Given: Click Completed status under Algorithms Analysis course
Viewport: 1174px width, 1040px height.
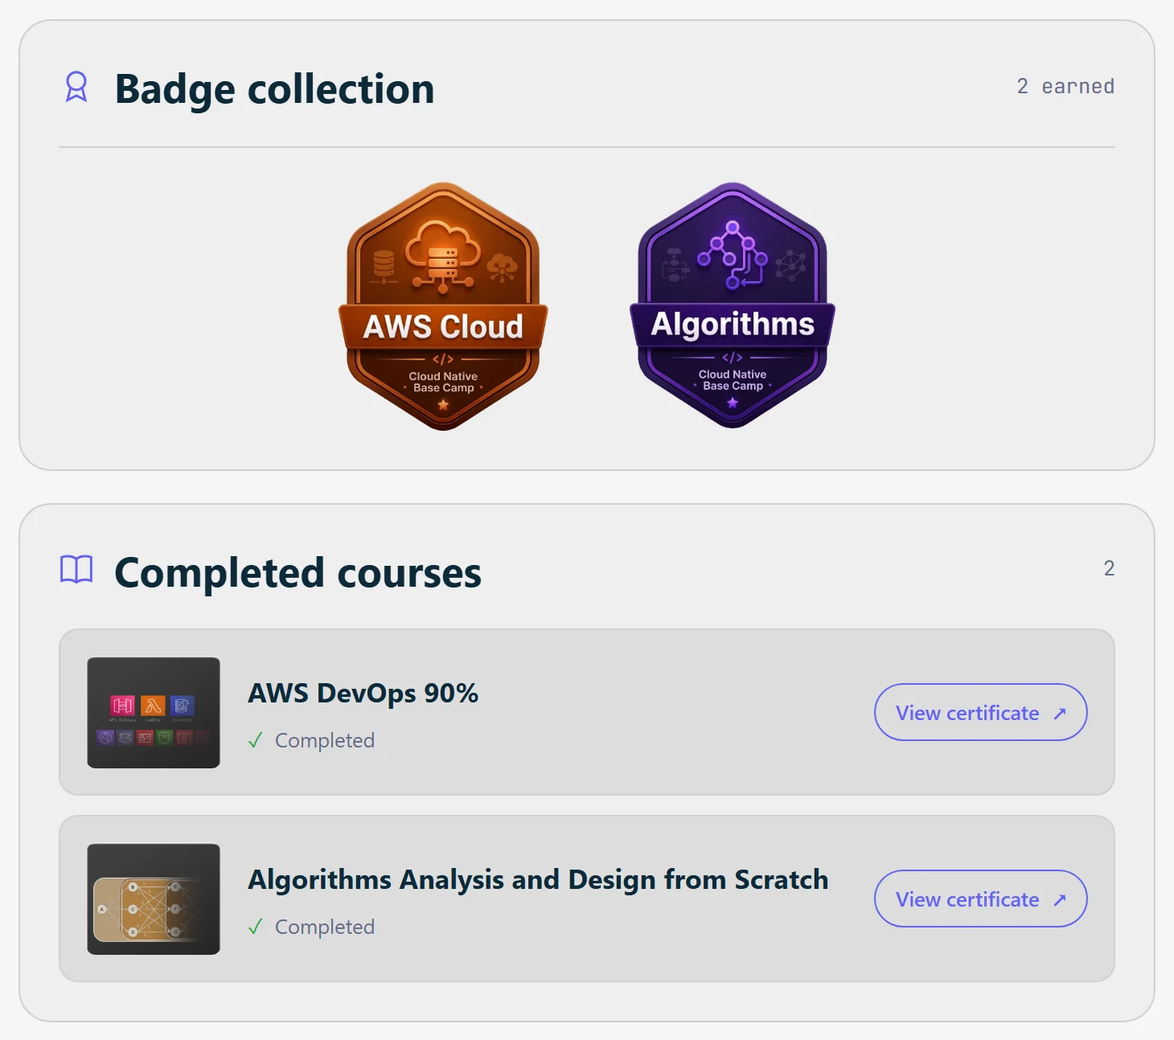Looking at the screenshot, I should click(x=325, y=927).
